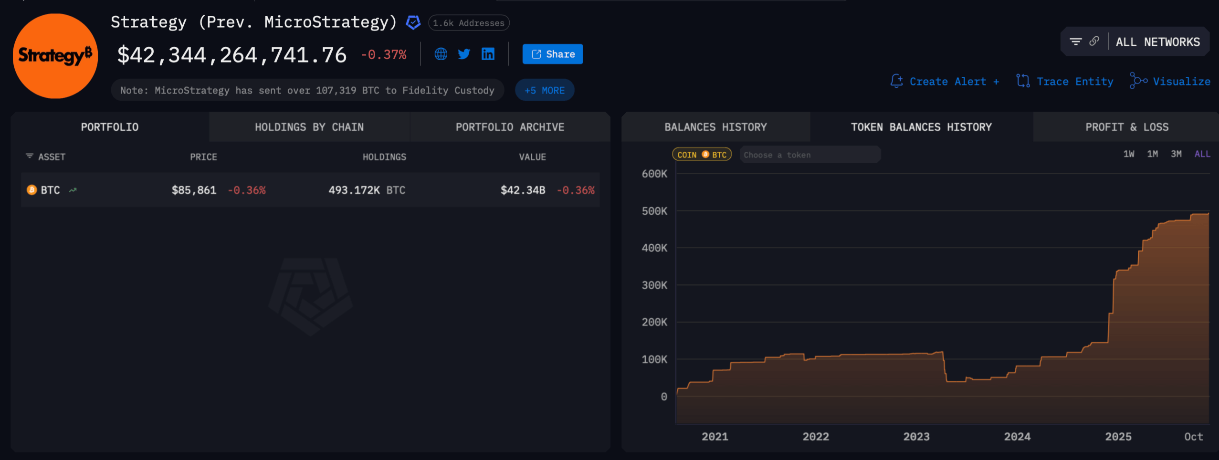Image resolution: width=1219 pixels, height=460 pixels.
Task: Open the Twitter profile icon
Action: click(x=464, y=54)
